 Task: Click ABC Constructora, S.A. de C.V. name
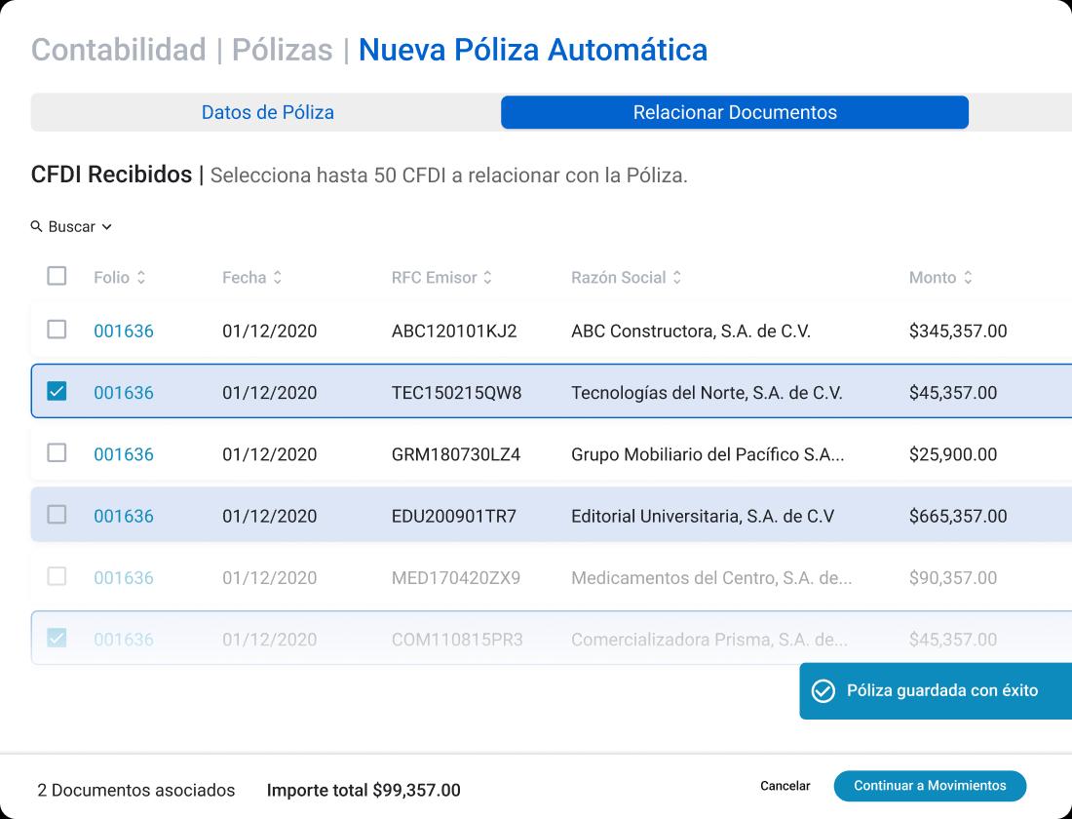pyautogui.click(x=691, y=331)
